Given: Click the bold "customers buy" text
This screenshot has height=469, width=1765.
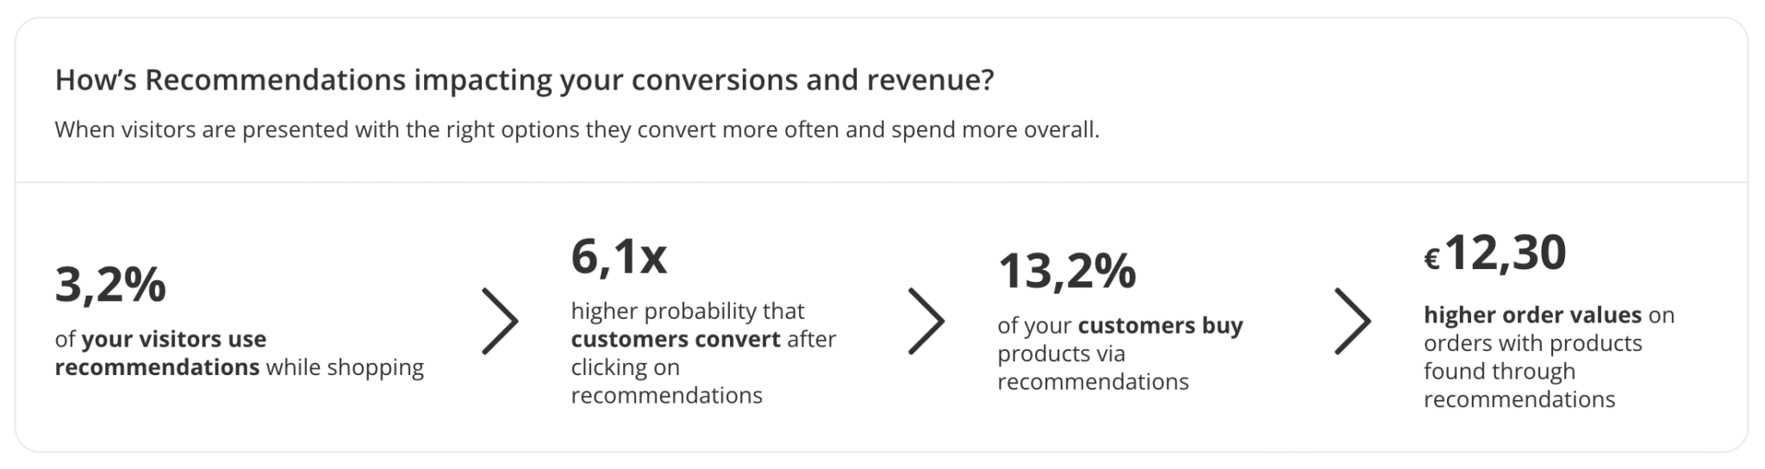Looking at the screenshot, I should (x=1160, y=325).
